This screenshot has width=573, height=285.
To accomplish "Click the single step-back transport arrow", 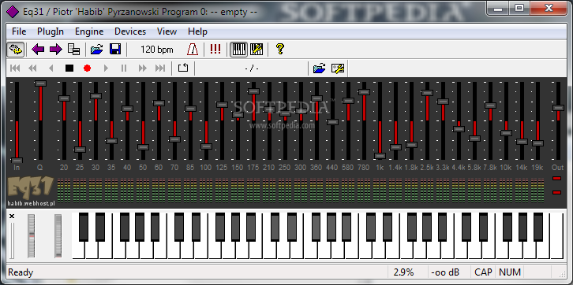I will click(x=51, y=68).
